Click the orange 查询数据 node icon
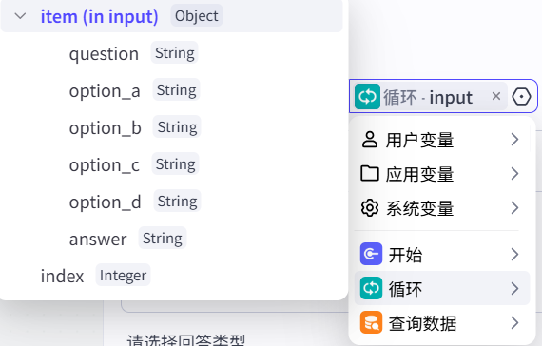The width and height of the screenshot is (542, 346). coord(371,322)
